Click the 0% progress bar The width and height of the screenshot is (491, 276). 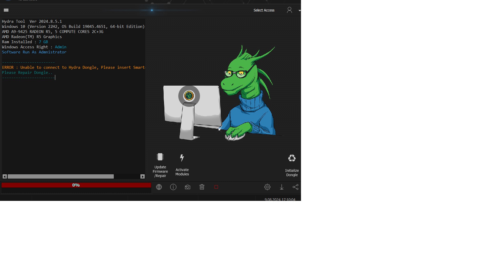click(76, 185)
